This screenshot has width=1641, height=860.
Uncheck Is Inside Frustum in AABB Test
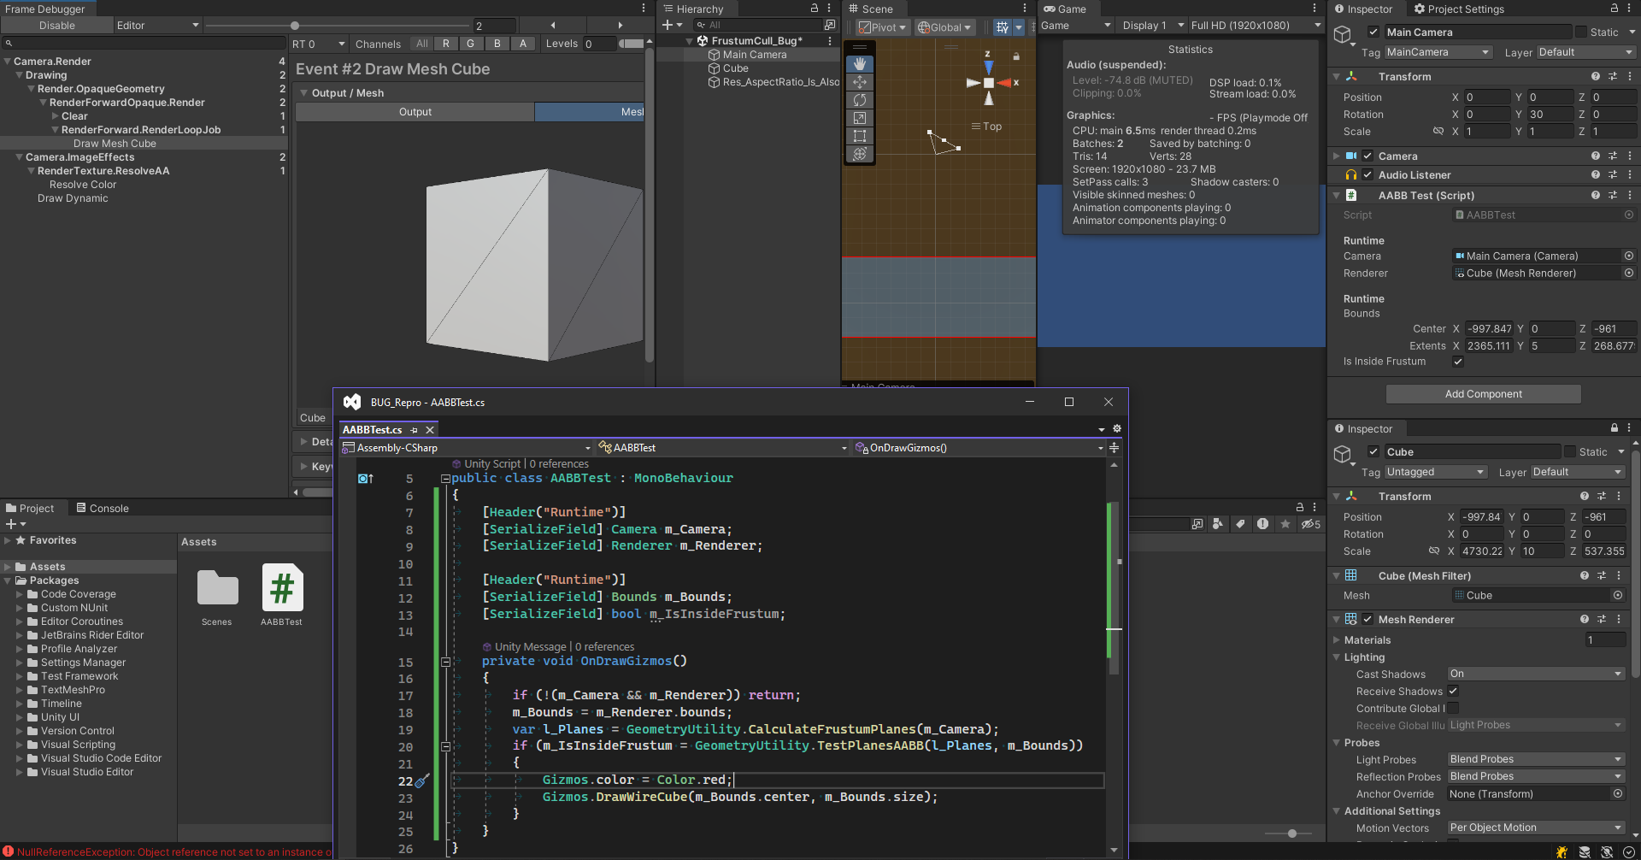pyautogui.click(x=1458, y=362)
